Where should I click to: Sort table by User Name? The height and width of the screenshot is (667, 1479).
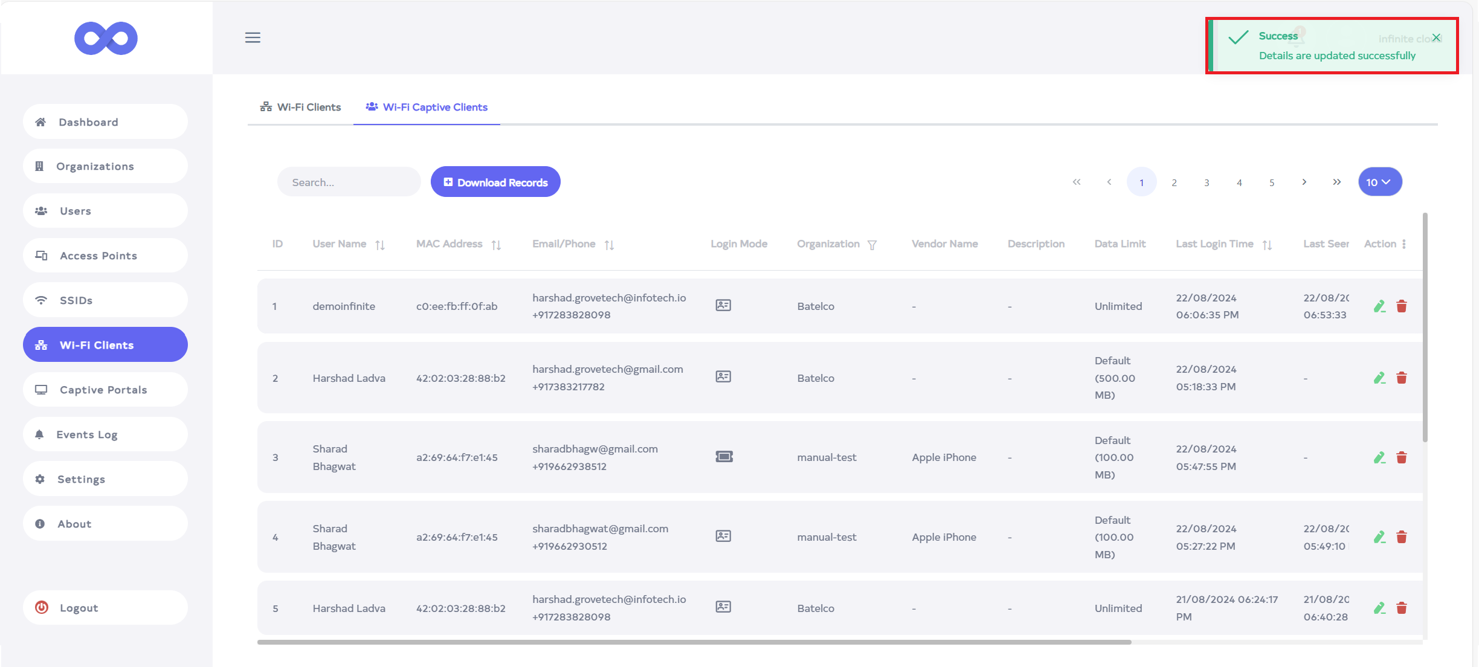pos(380,245)
